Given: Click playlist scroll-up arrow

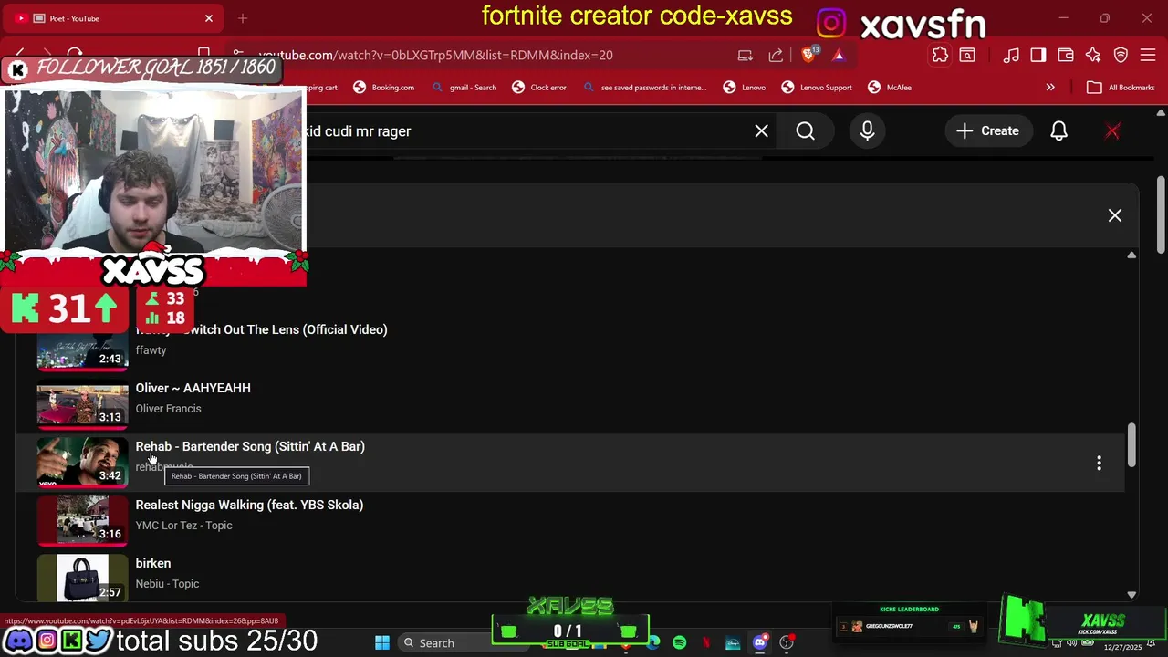Looking at the screenshot, I should tap(1131, 255).
